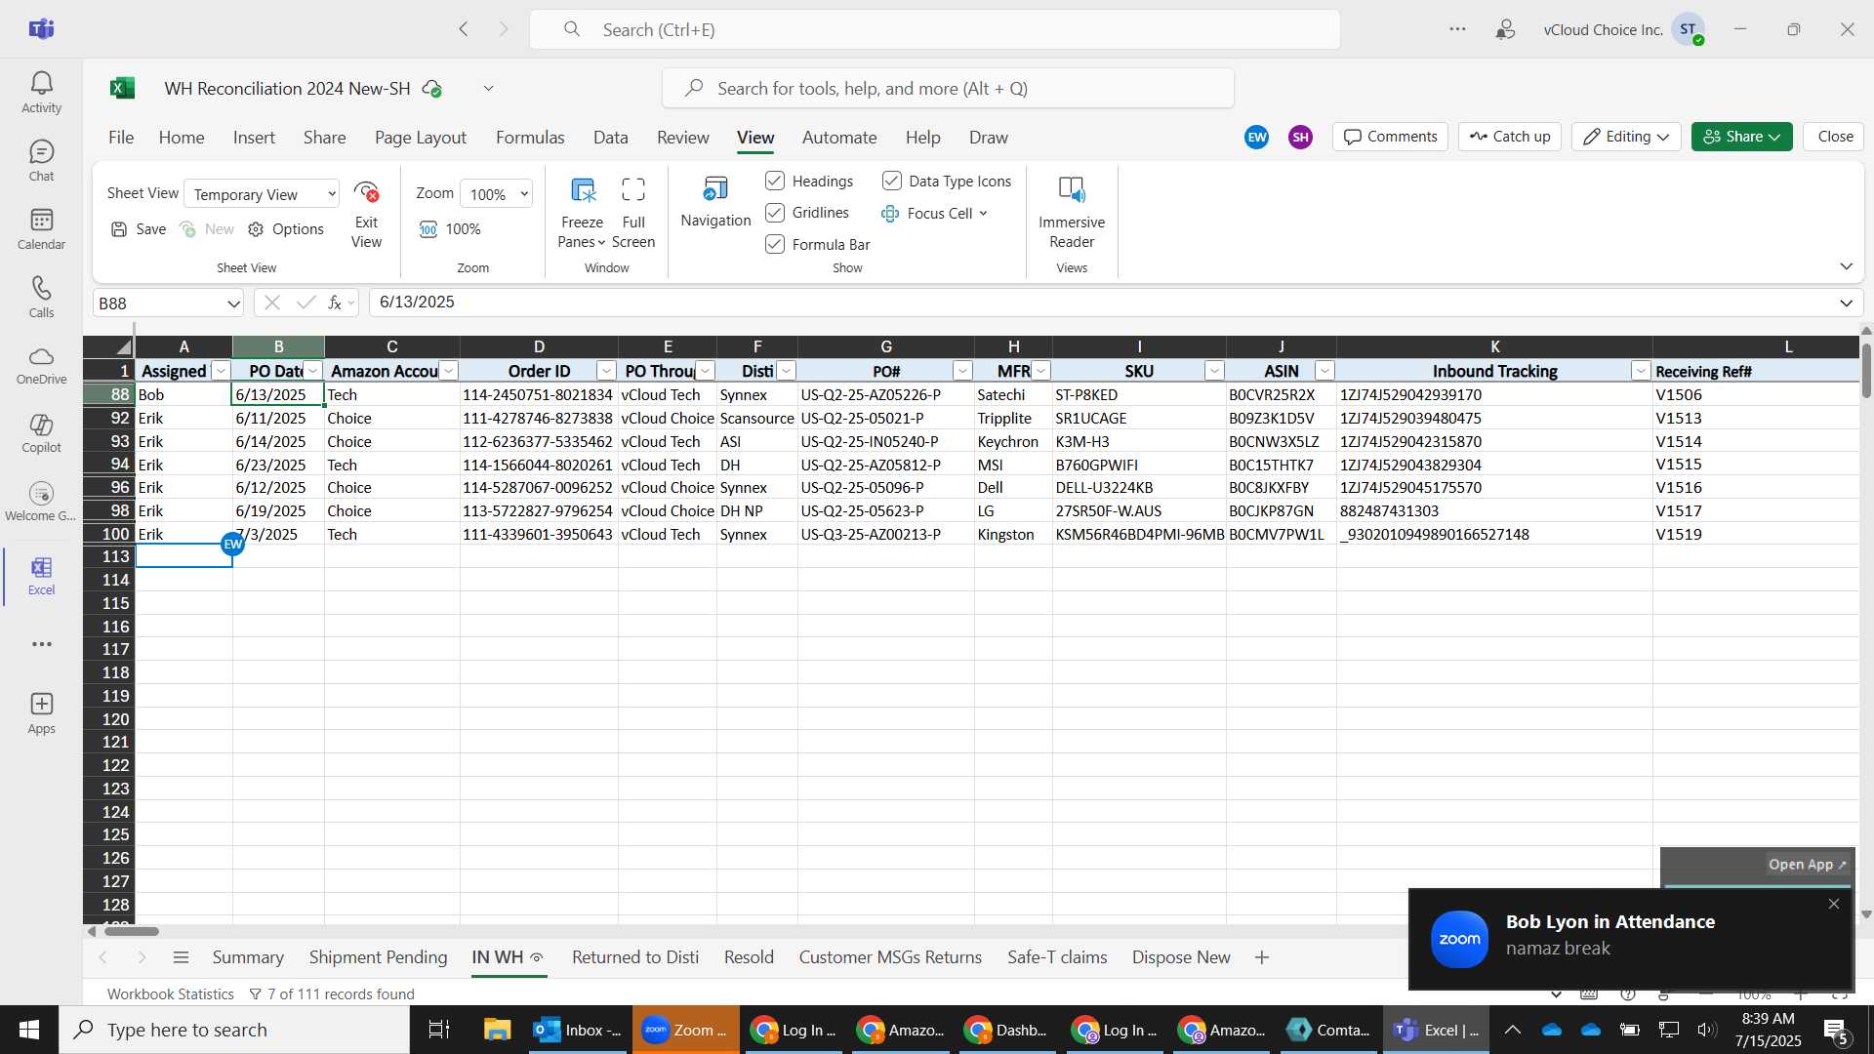Viewport: 1874px width, 1054px height.
Task: Open Calendar in Teams sidebar
Action: click(x=41, y=229)
